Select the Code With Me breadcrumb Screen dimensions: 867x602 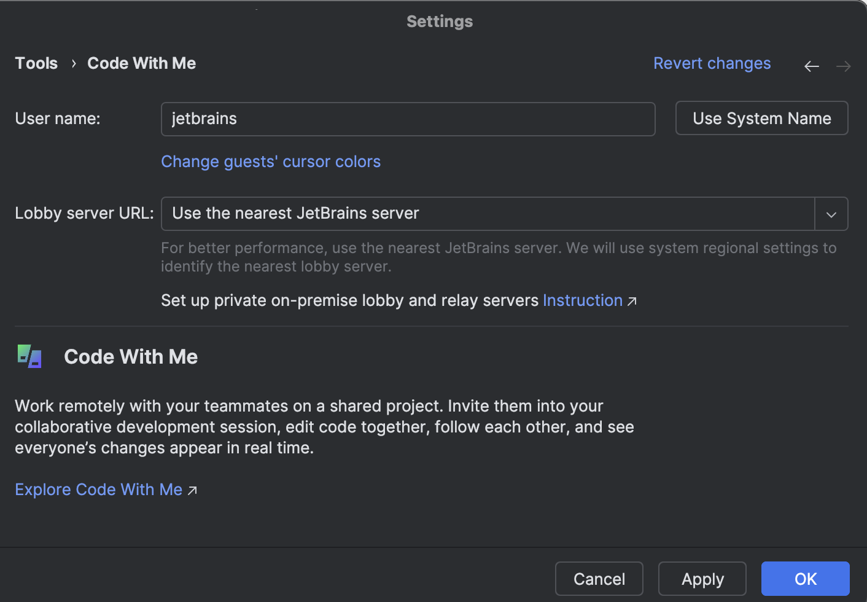[x=141, y=63]
